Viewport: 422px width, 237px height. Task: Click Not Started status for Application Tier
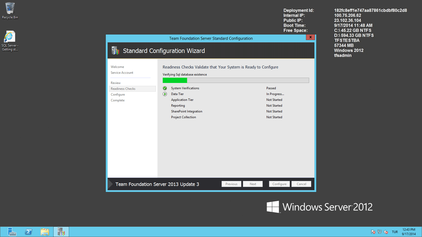(x=274, y=100)
